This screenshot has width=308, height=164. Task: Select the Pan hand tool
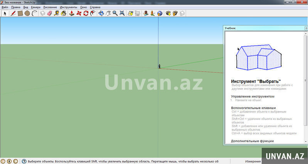pos(108,13)
